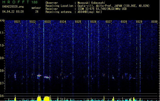The width and height of the screenshot is (160, 101).
Task: Click the meteor echo below 0321
Action: (x=15, y=76)
